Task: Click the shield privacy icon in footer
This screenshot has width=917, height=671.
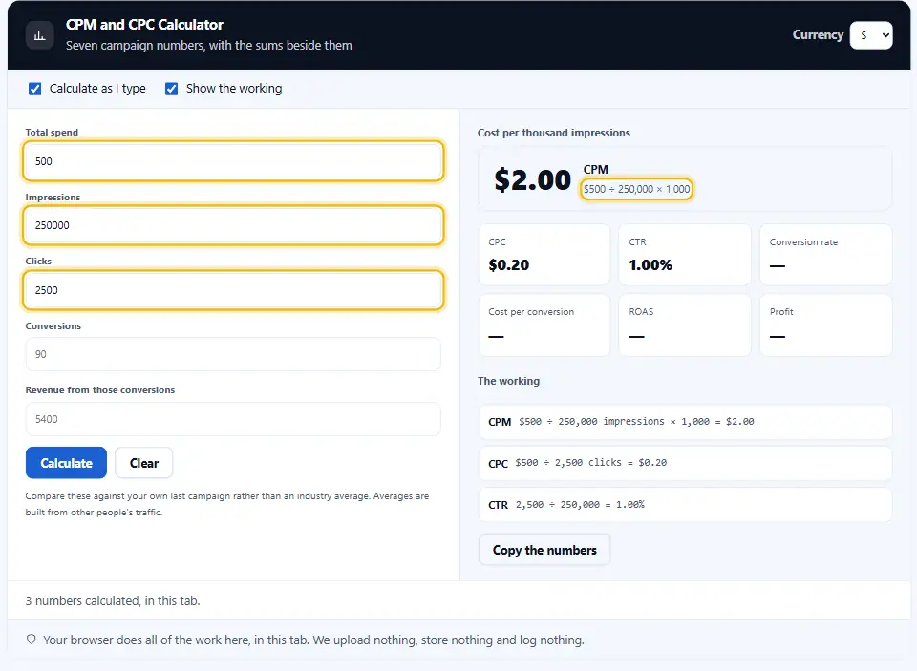Action: point(32,640)
